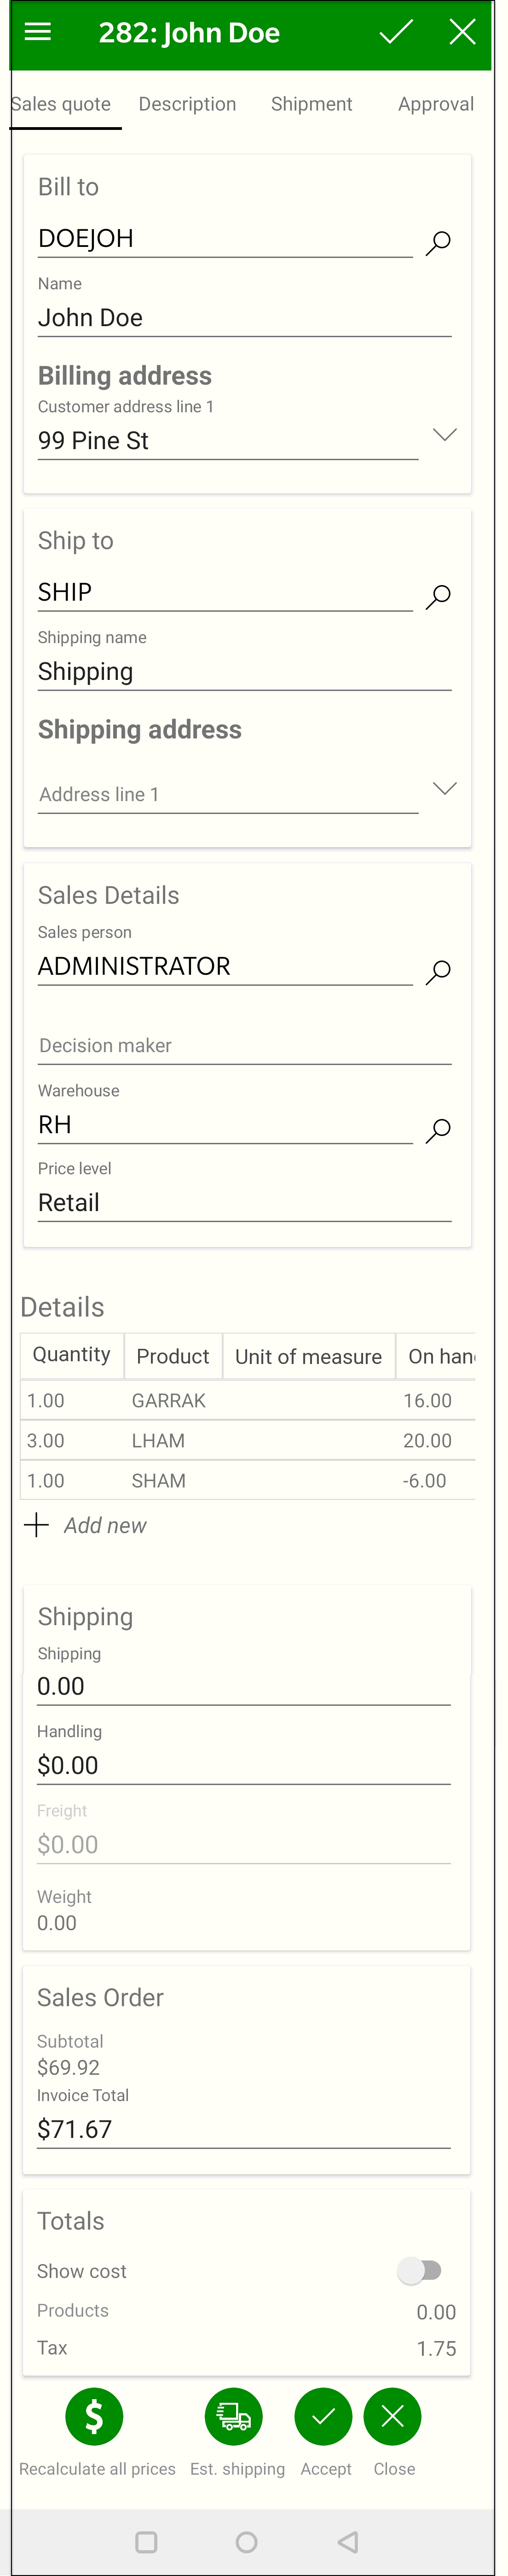Toggle the Show cost switch

[x=420, y=2270]
